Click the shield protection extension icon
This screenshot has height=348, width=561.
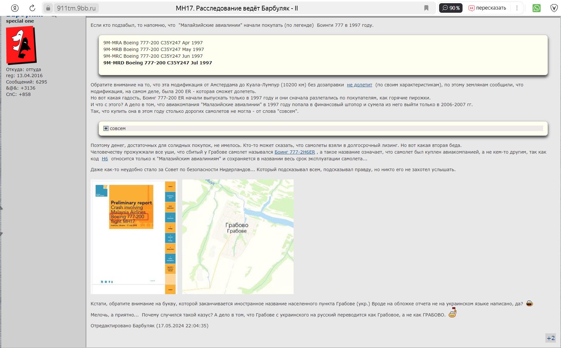(x=554, y=8)
